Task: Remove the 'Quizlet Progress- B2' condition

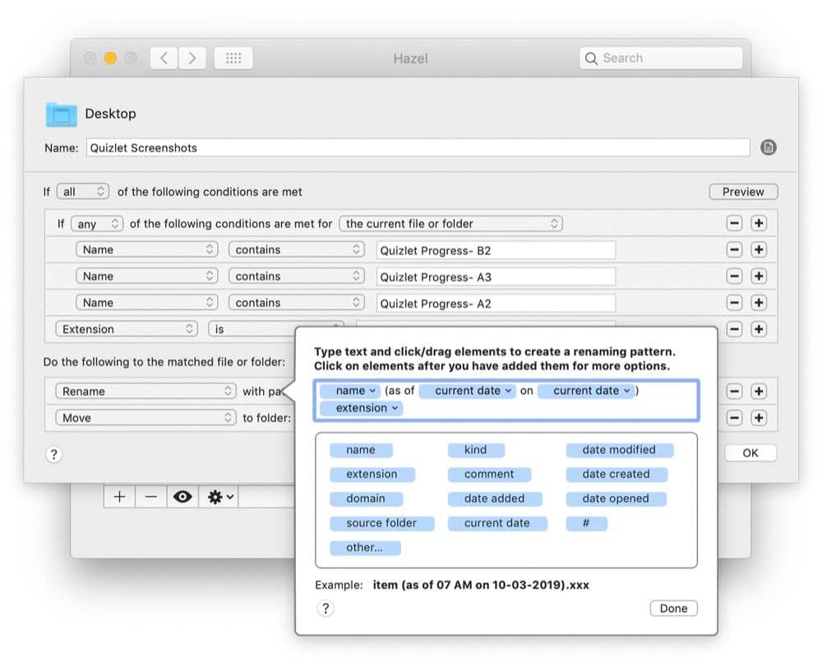Action: (734, 249)
